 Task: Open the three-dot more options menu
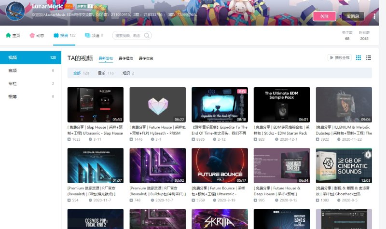point(374,16)
